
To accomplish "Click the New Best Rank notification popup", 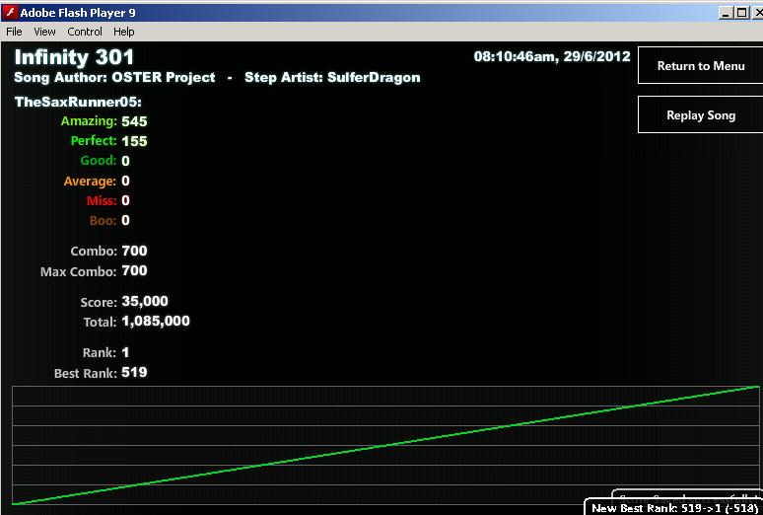I will (673, 507).
